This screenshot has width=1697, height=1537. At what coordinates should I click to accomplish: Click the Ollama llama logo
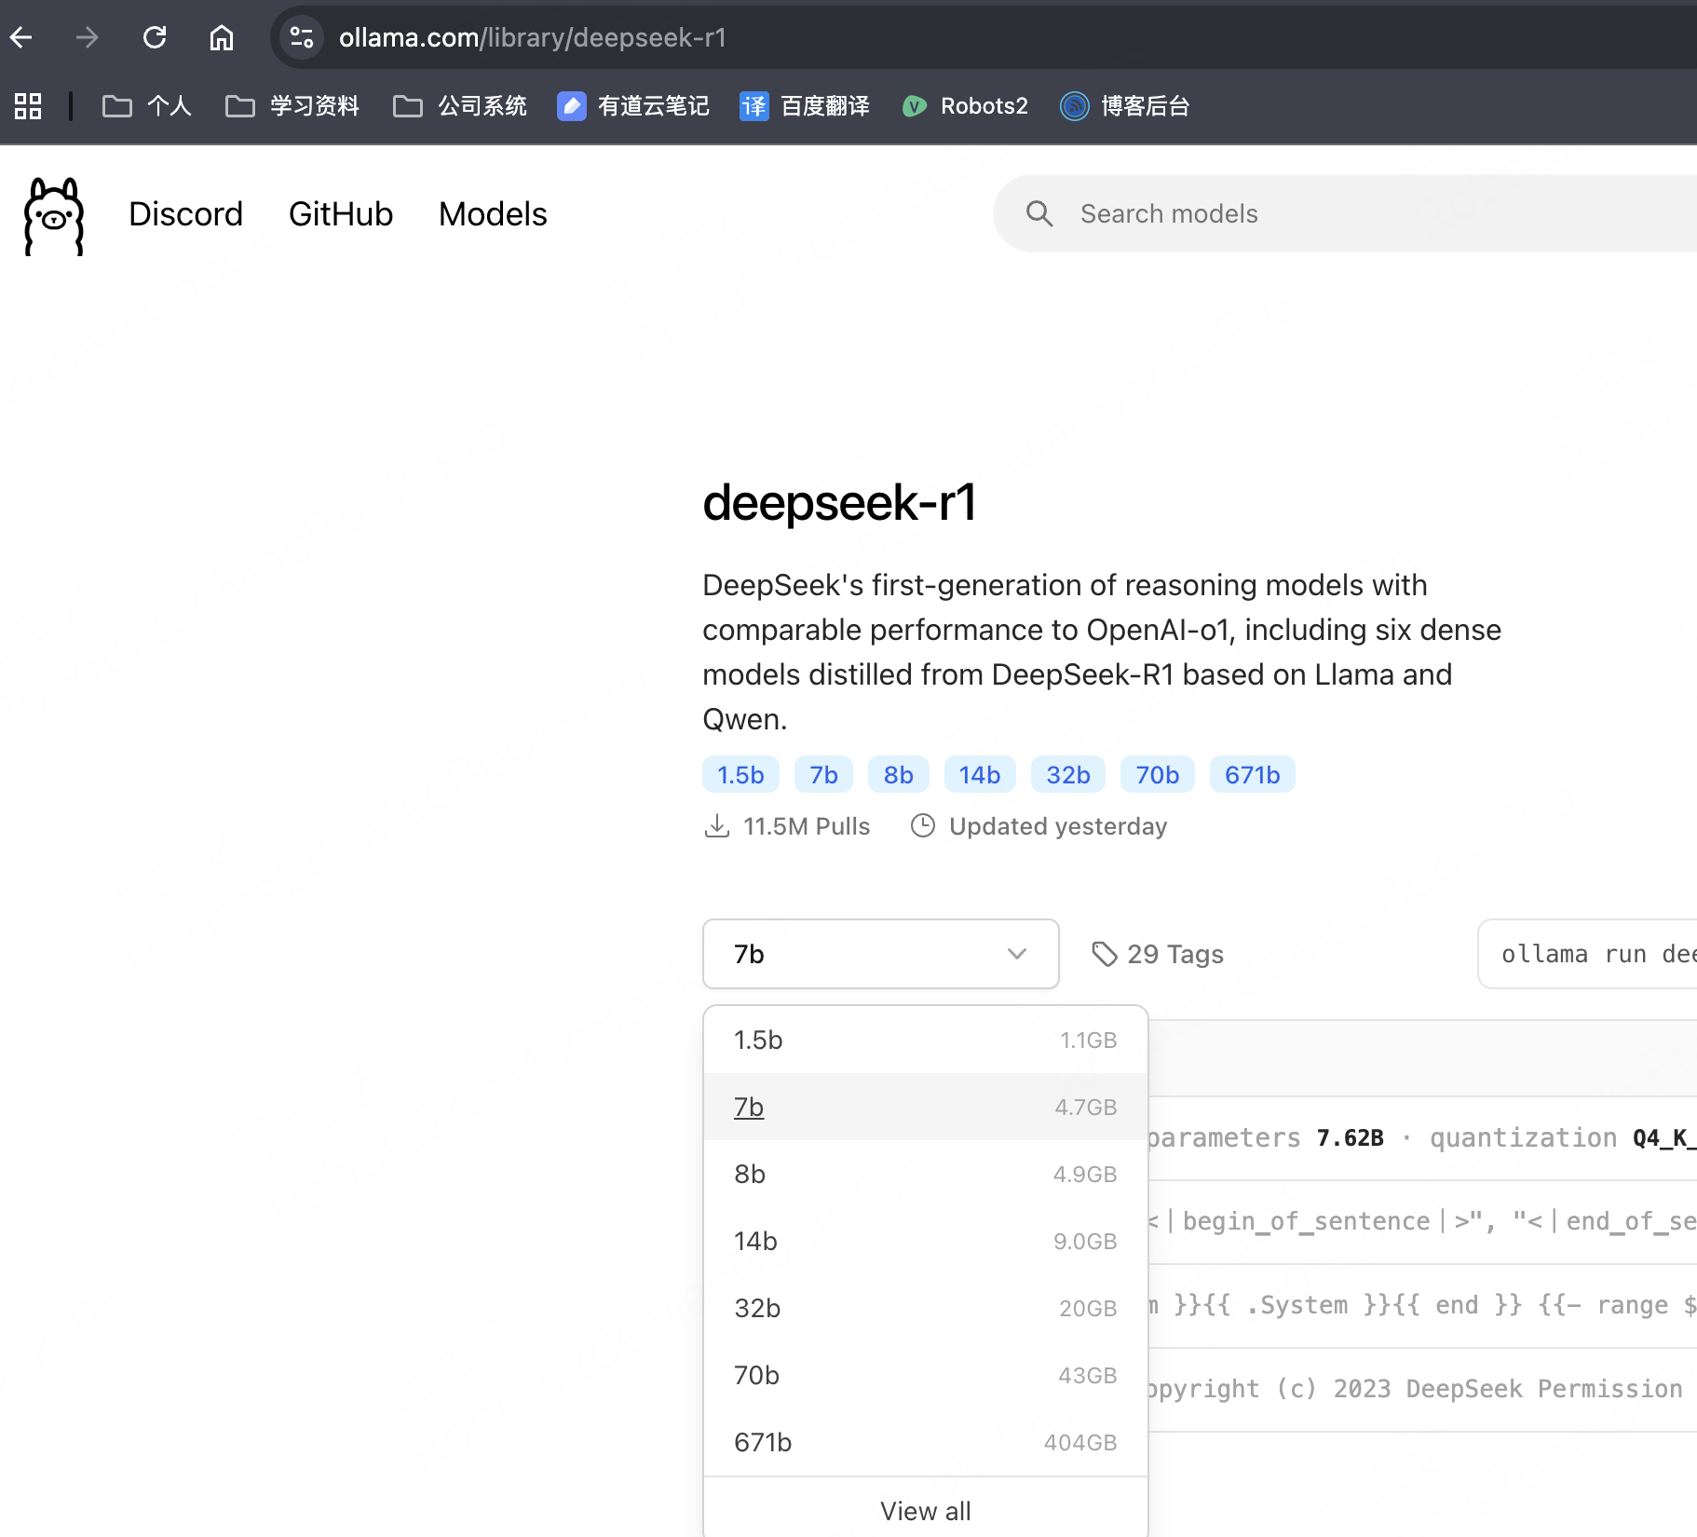(x=53, y=216)
